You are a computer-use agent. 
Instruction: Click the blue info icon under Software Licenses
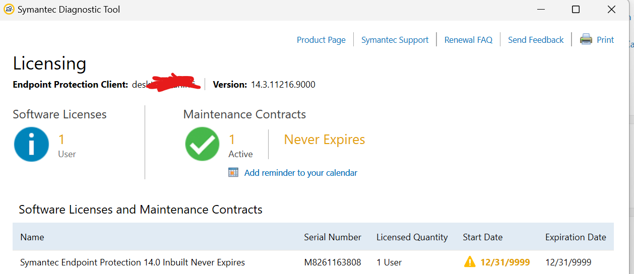[x=31, y=144]
